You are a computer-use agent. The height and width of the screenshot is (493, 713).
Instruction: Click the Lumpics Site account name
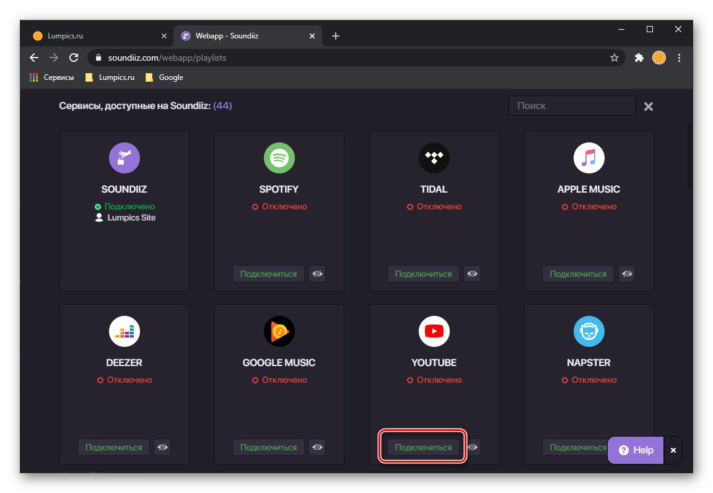(131, 218)
